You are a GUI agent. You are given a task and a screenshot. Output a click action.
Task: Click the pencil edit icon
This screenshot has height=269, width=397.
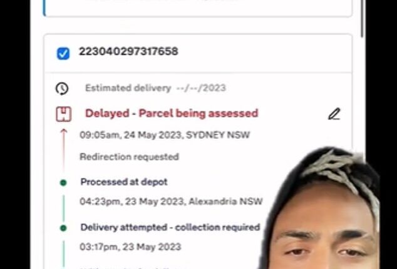tap(334, 114)
